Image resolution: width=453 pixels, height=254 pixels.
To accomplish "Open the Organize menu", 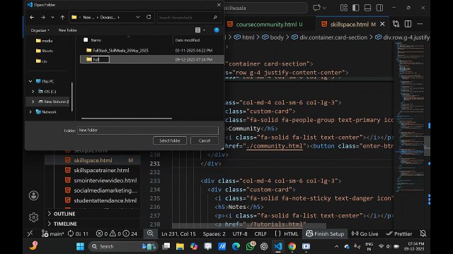I will tap(40, 30).
